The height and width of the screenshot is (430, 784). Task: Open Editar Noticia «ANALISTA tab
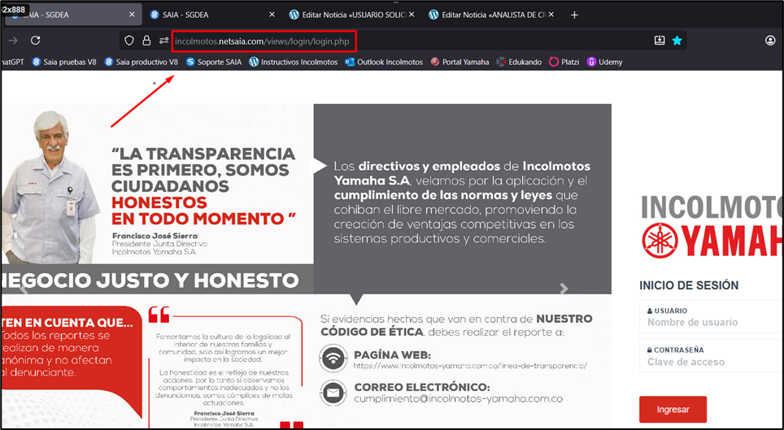point(490,15)
